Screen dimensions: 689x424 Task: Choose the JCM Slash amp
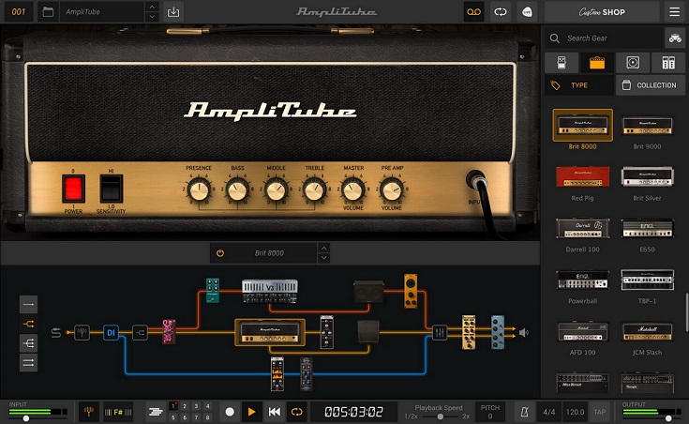(647, 331)
